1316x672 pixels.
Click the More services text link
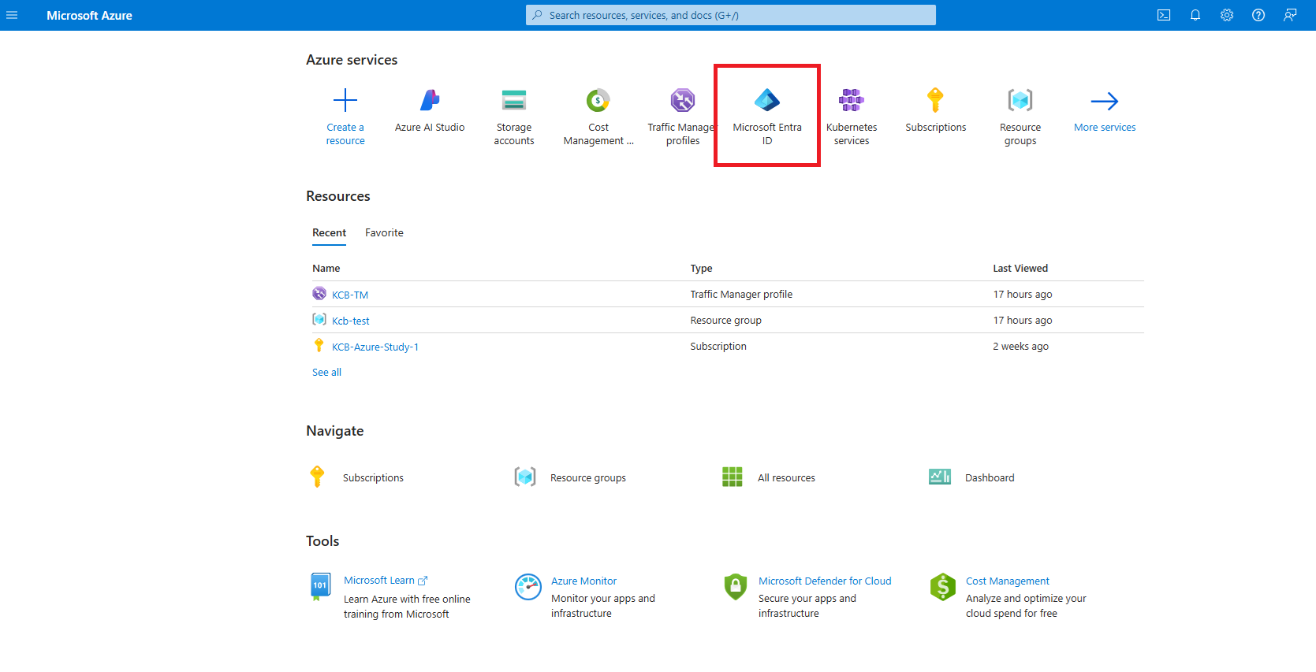pyautogui.click(x=1105, y=128)
